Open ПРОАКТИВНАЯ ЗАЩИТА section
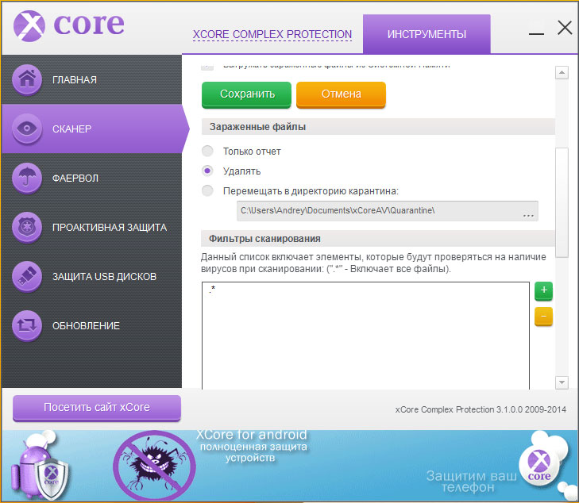 point(91,227)
